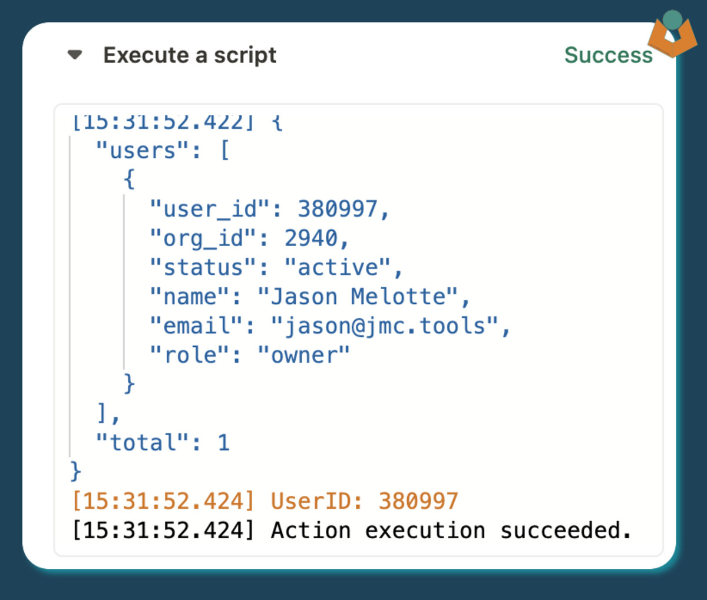
Task: Click the jason@jmc.tools email value
Action: pos(384,326)
